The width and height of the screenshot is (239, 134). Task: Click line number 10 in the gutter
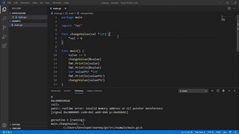click(x=55, y=55)
